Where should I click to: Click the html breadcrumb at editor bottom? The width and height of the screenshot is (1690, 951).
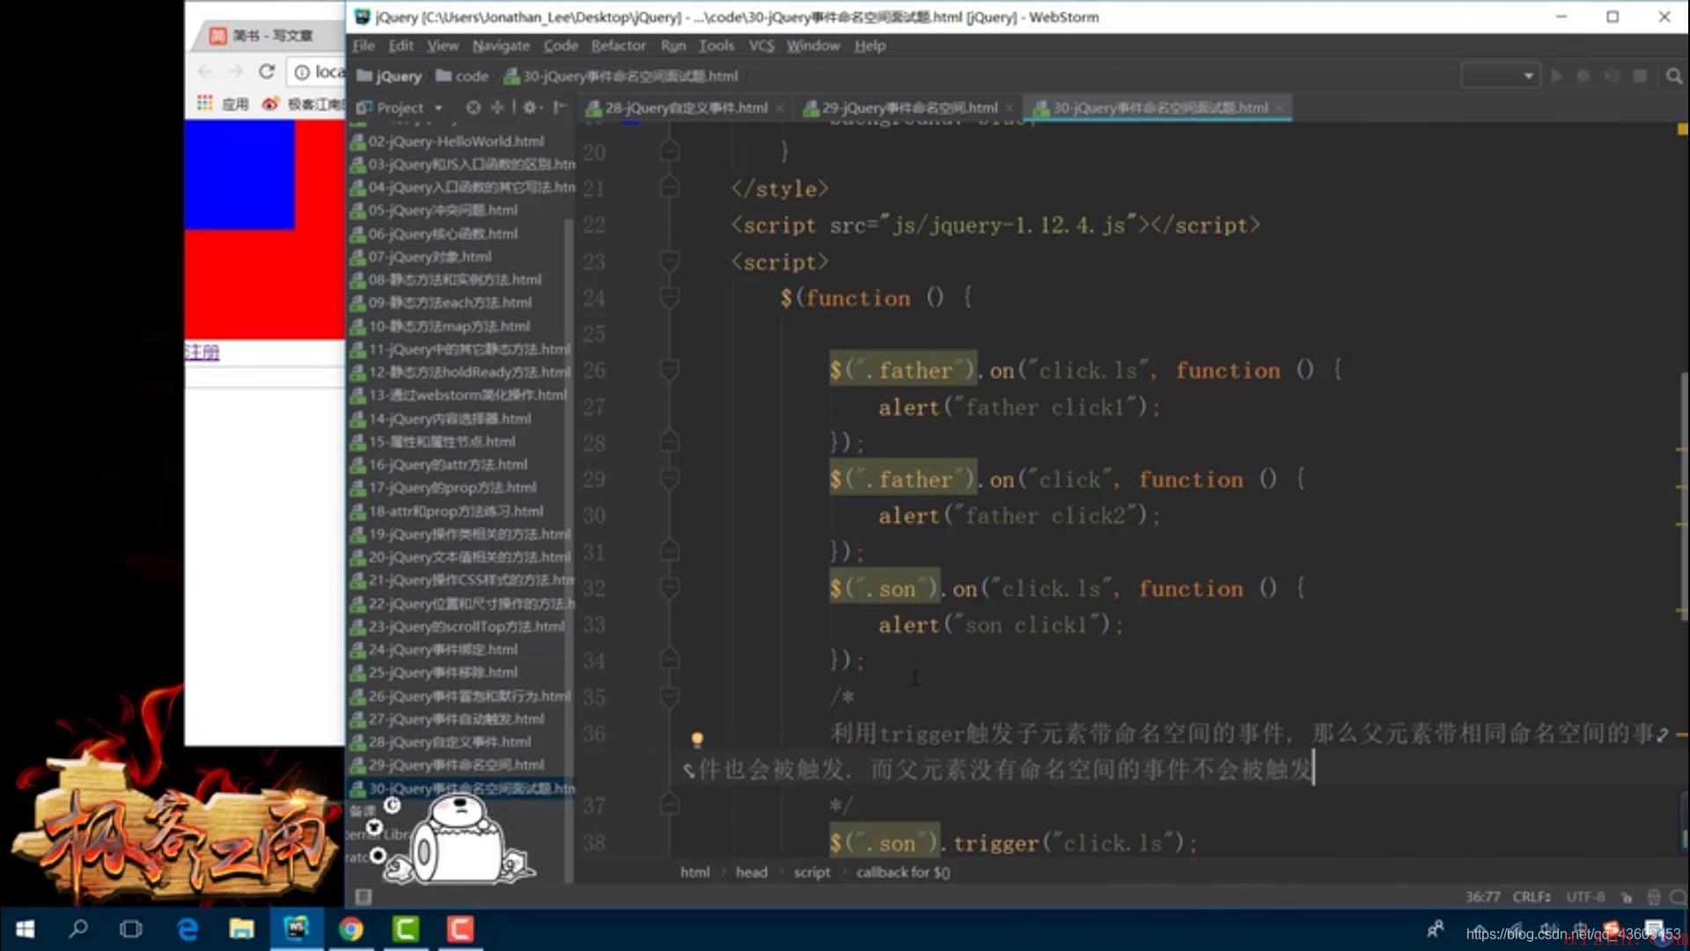(x=694, y=872)
